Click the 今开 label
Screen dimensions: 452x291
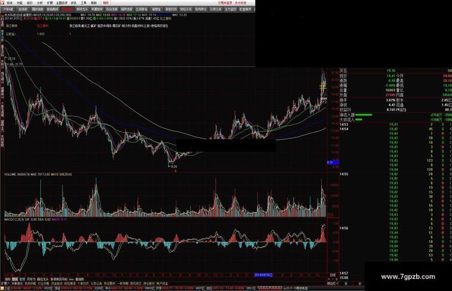tap(400, 76)
